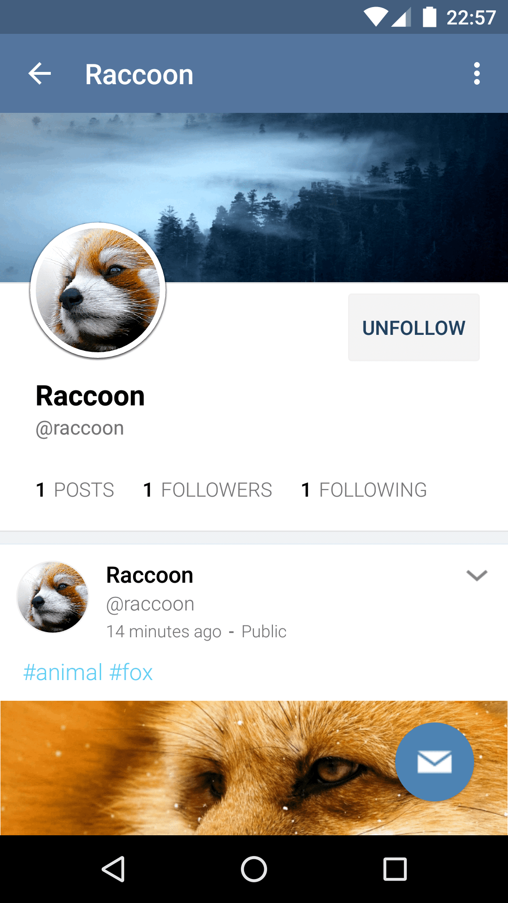This screenshot has width=508, height=903.
Task: Open the #animal hashtag link
Action: [x=63, y=673]
